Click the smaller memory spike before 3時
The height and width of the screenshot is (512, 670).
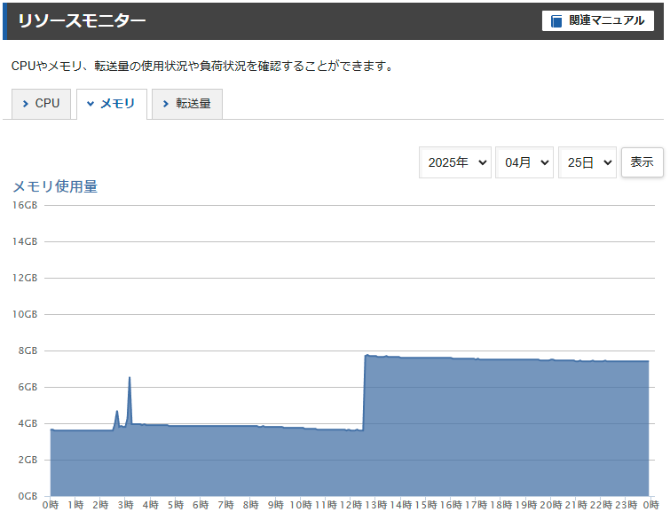(117, 412)
